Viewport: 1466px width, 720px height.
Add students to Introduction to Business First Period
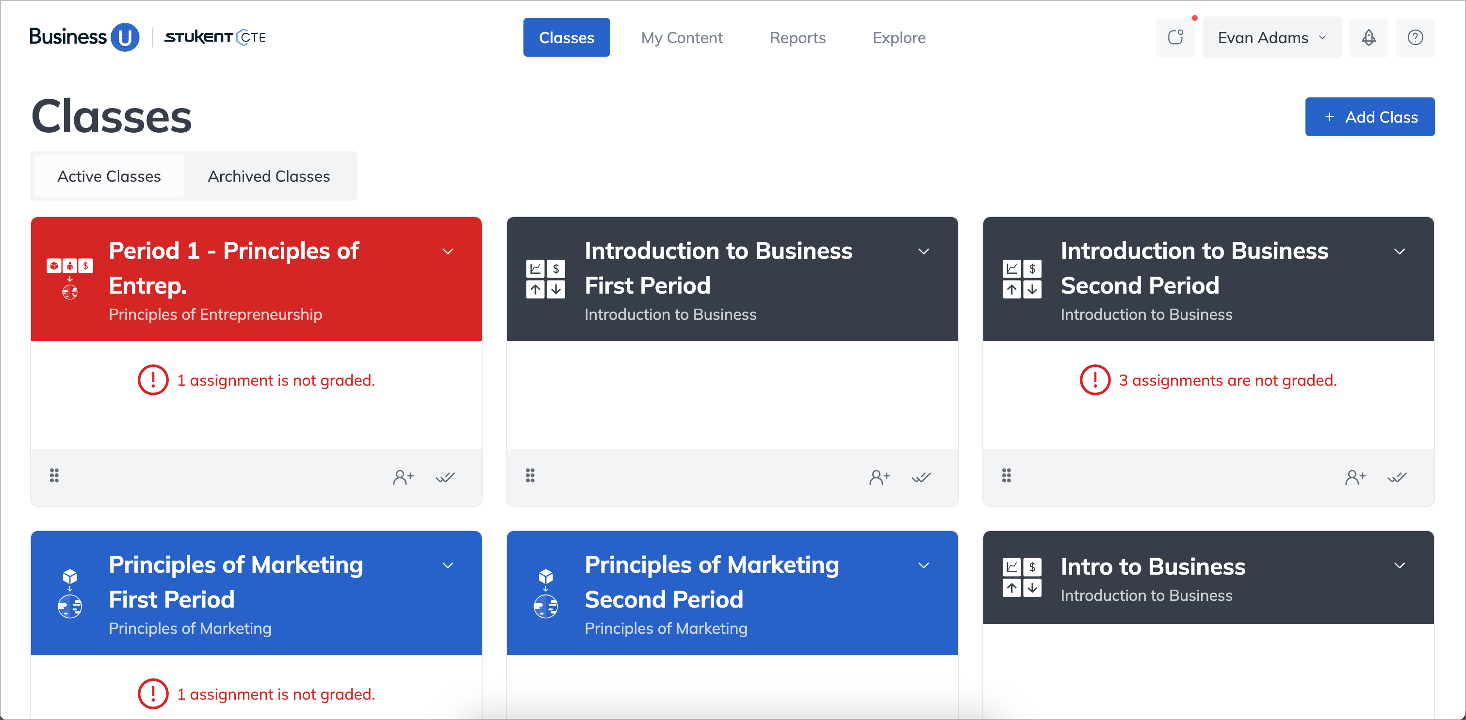click(879, 477)
